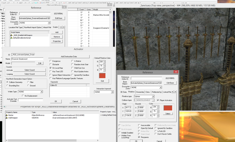Toggle Child Can Use checkbox

[72, 68]
